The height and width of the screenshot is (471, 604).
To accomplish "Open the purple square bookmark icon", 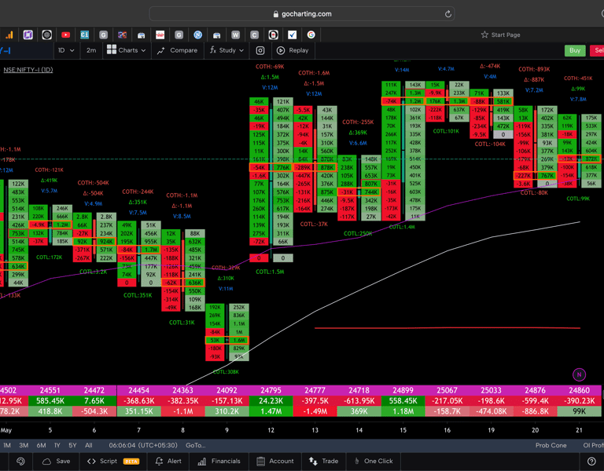I will pos(28,35).
